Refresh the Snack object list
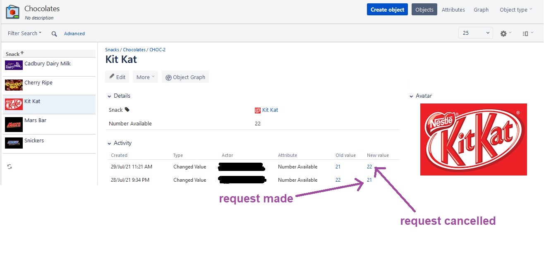Screen dimensions: 544x274 pos(9,166)
